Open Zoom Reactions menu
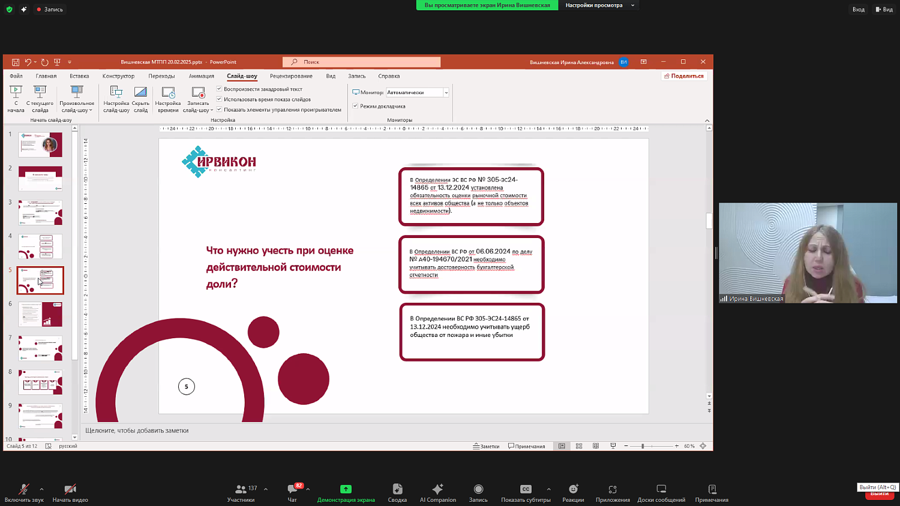 tap(573, 493)
